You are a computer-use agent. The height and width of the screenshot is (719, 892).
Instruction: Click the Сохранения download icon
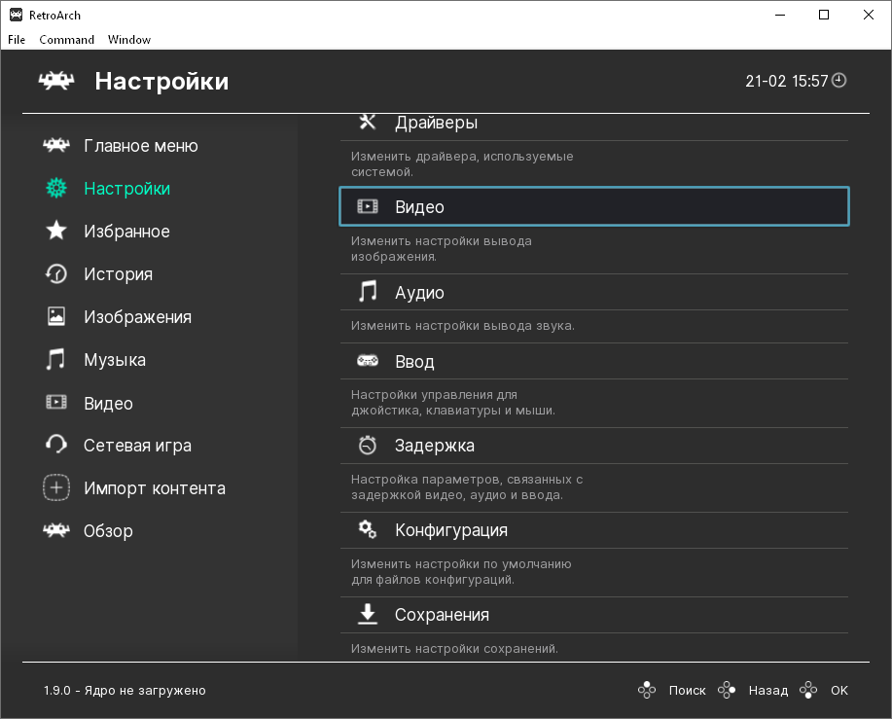click(x=368, y=614)
